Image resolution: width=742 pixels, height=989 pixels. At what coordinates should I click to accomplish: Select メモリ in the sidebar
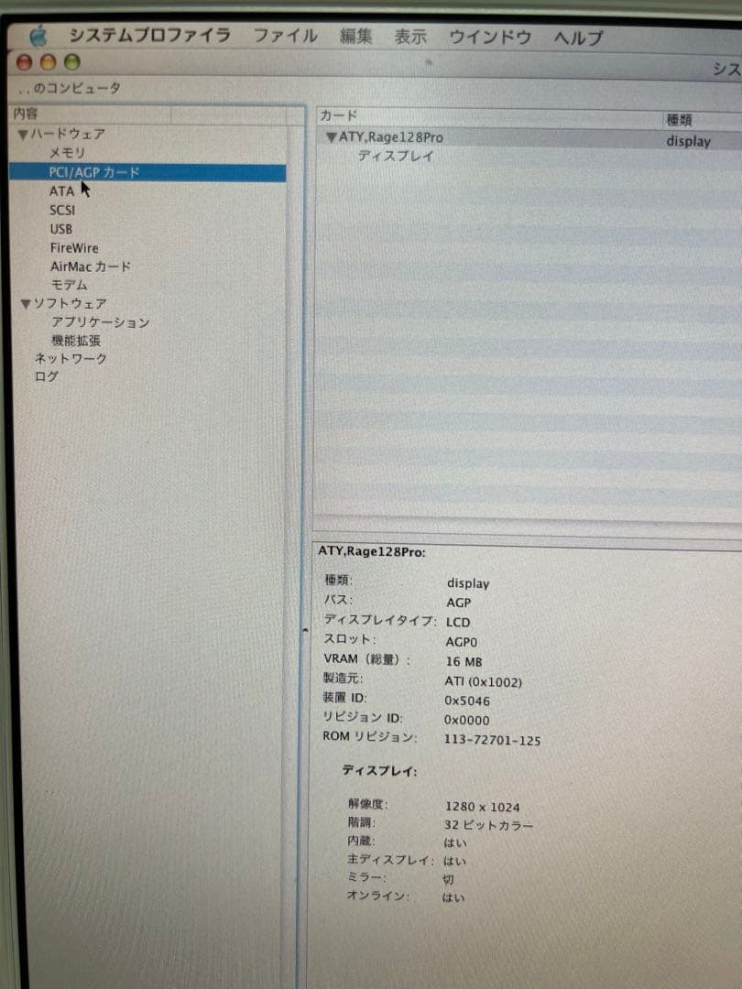pos(67,153)
